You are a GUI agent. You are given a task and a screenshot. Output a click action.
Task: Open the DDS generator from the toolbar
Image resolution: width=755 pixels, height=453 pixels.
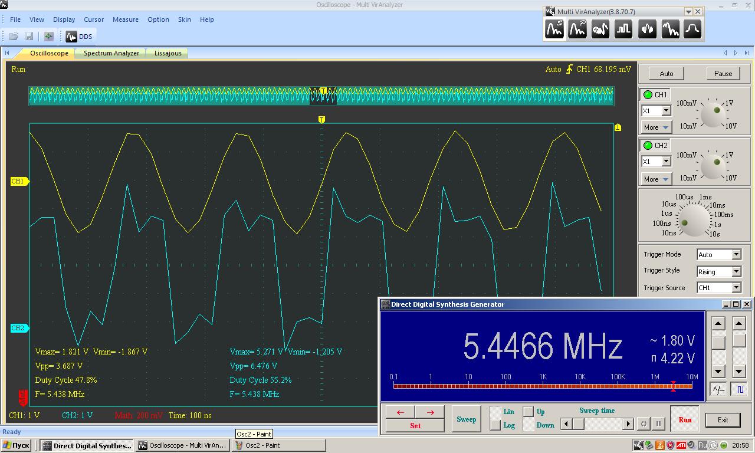[79, 37]
